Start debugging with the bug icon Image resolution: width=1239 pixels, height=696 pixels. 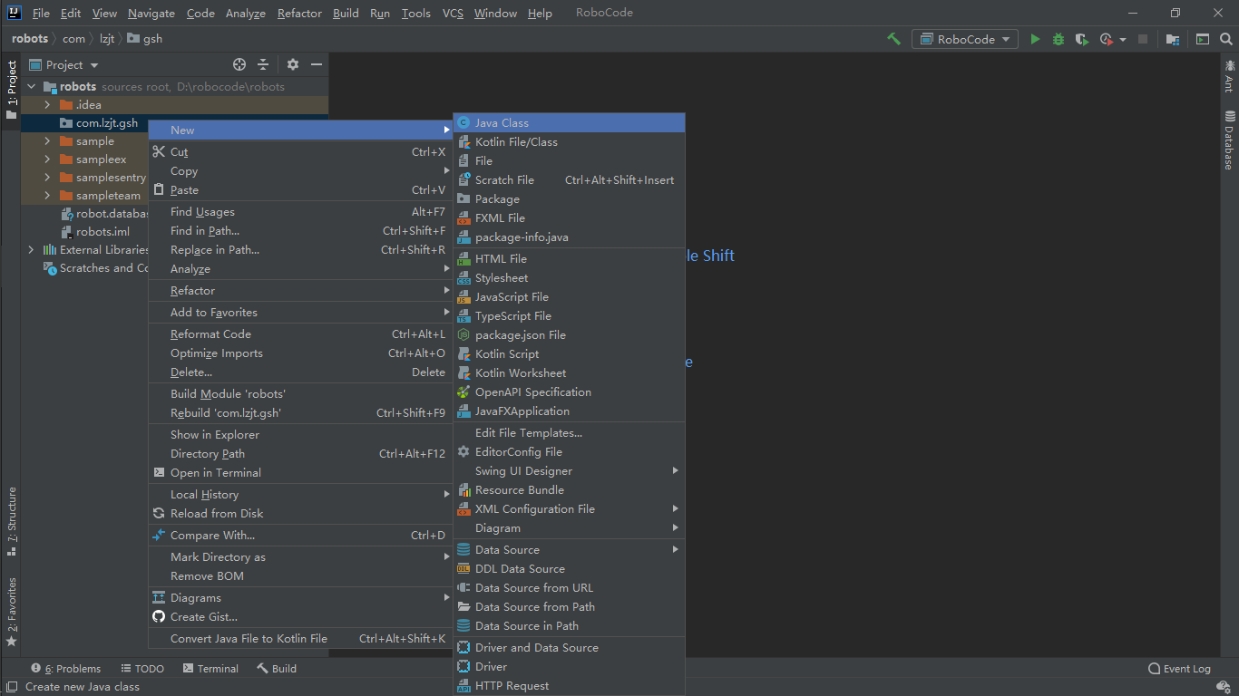(x=1059, y=39)
